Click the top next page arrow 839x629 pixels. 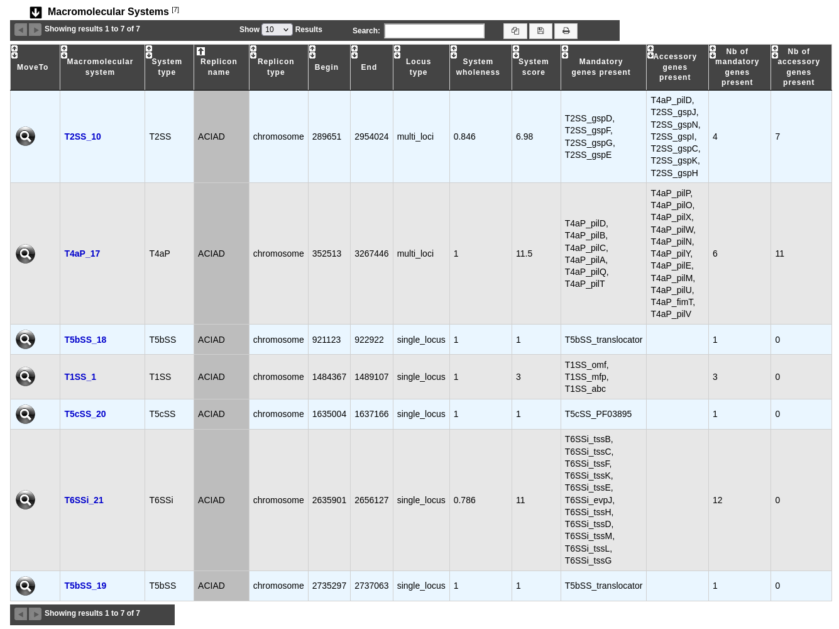[x=35, y=30]
